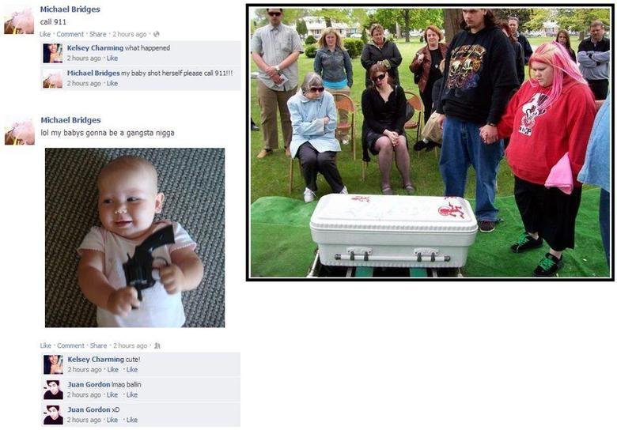Comment on the "call 911" post
617x430 pixels.
click(70, 34)
